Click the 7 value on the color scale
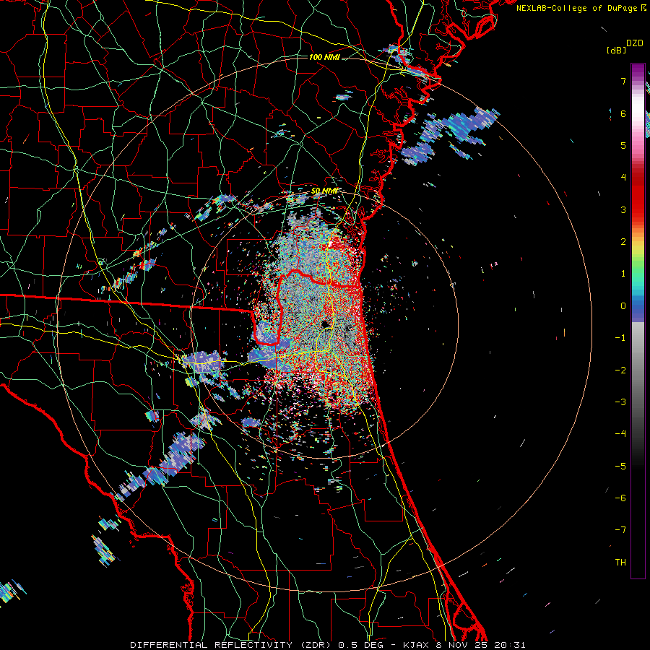 [x=623, y=81]
